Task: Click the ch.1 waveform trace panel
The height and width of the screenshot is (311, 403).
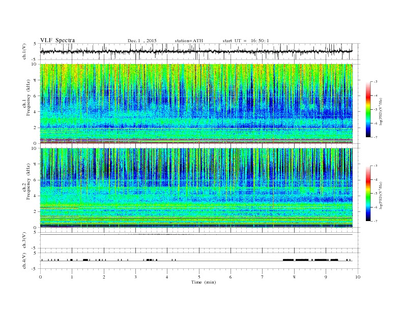Action: tap(200, 51)
